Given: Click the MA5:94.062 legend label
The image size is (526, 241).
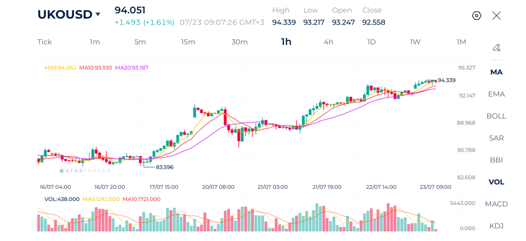Looking at the screenshot, I should pyautogui.click(x=61, y=68).
